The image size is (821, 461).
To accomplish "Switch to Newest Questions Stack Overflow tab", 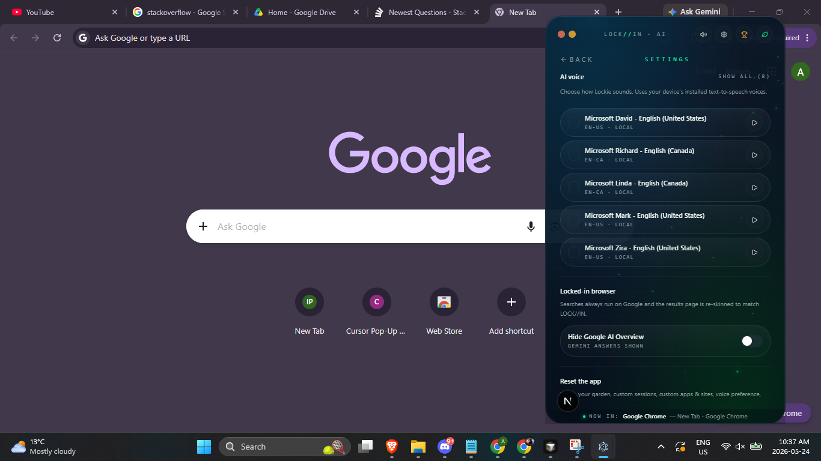I will click(427, 12).
